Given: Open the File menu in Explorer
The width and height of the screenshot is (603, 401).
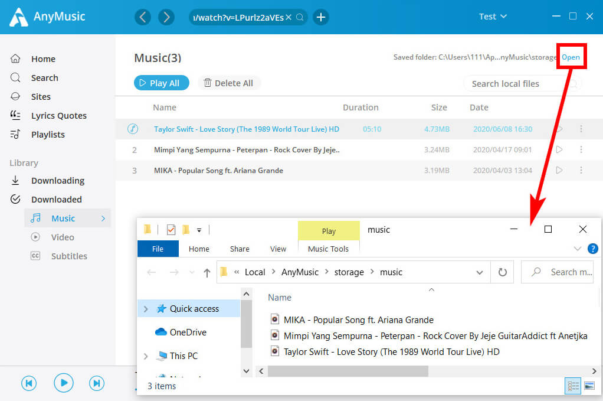Looking at the screenshot, I should 158,249.
